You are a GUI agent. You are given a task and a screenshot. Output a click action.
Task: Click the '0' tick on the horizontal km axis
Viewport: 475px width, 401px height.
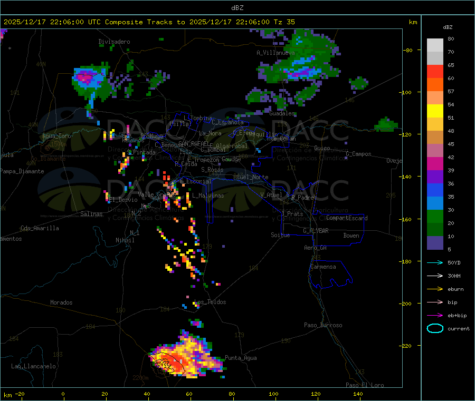63,394
